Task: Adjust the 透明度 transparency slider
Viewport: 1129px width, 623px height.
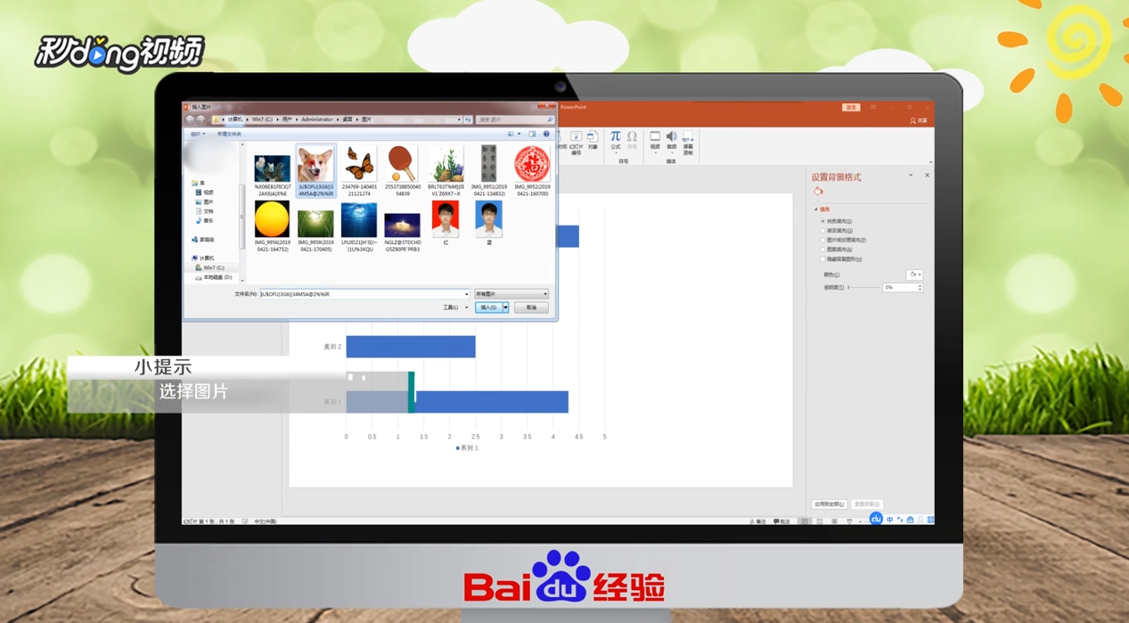Action: point(863,287)
